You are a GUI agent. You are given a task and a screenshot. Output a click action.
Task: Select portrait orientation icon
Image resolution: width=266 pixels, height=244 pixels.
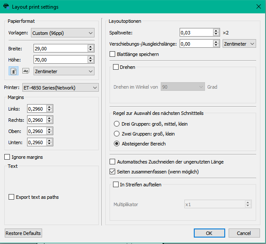tap(13, 71)
